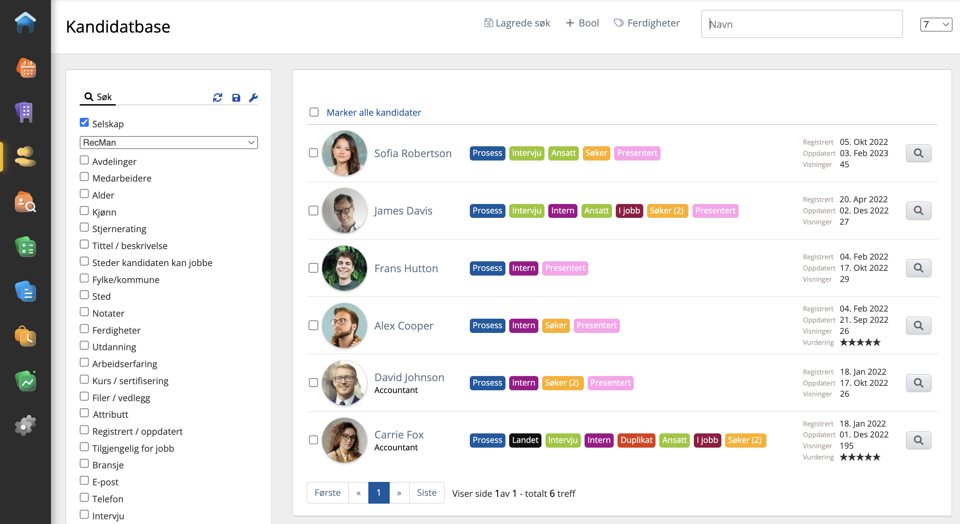
Task: Open the Ferdigheter menu item
Action: [x=647, y=23]
